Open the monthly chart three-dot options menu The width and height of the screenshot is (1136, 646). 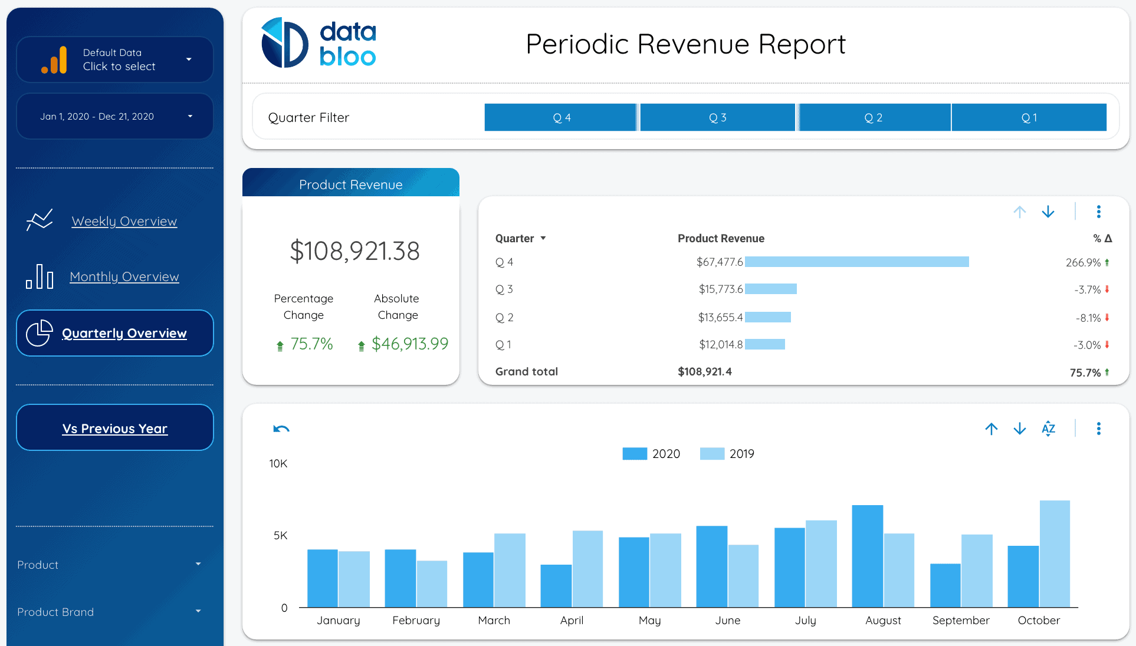click(x=1098, y=429)
